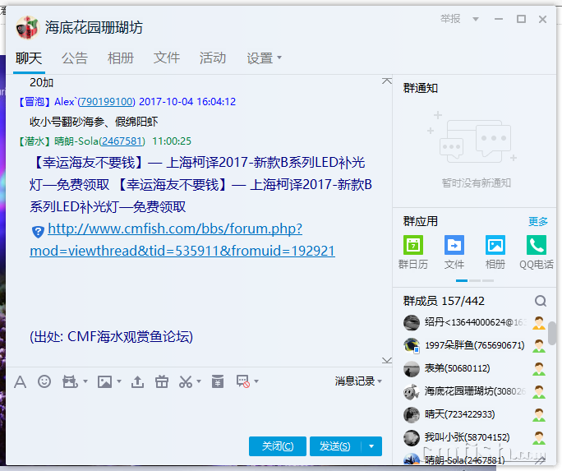Switch to the 公告 tab
Screen dimensions: 562x471
click(x=74, y=58)
